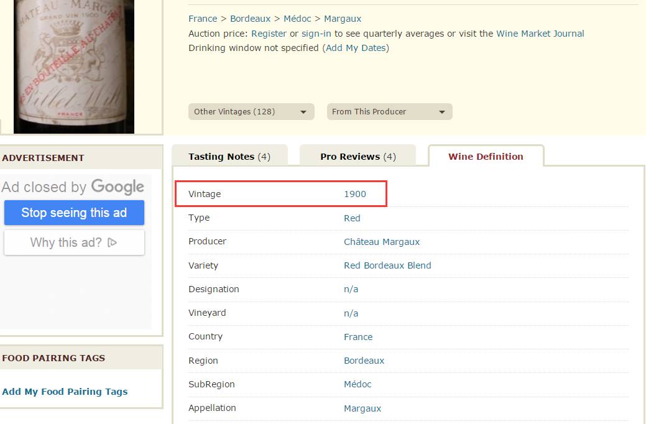Open the Pro Reviews tab

coord(358,157)
